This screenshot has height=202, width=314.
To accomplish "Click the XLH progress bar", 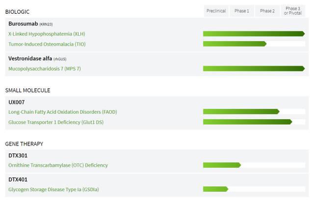I will 254,34.
